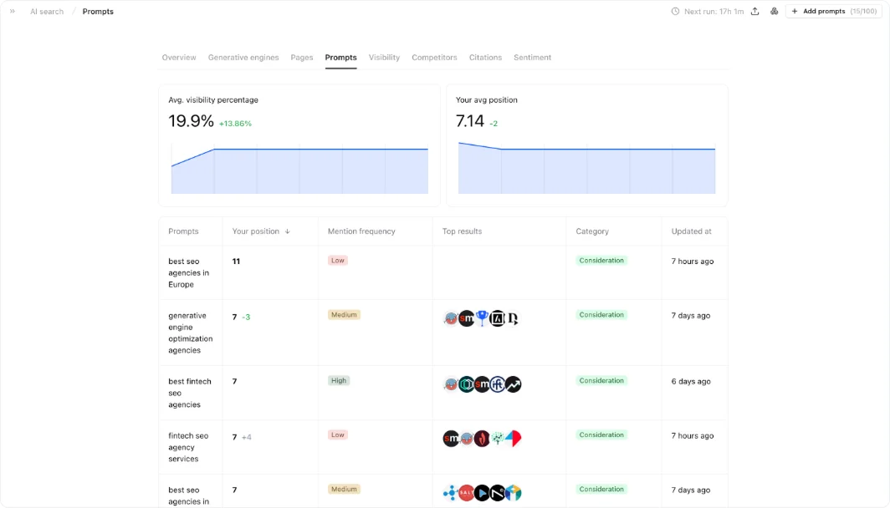Click the export upload icon
This screenshot has height=508, width=890.
754,12
